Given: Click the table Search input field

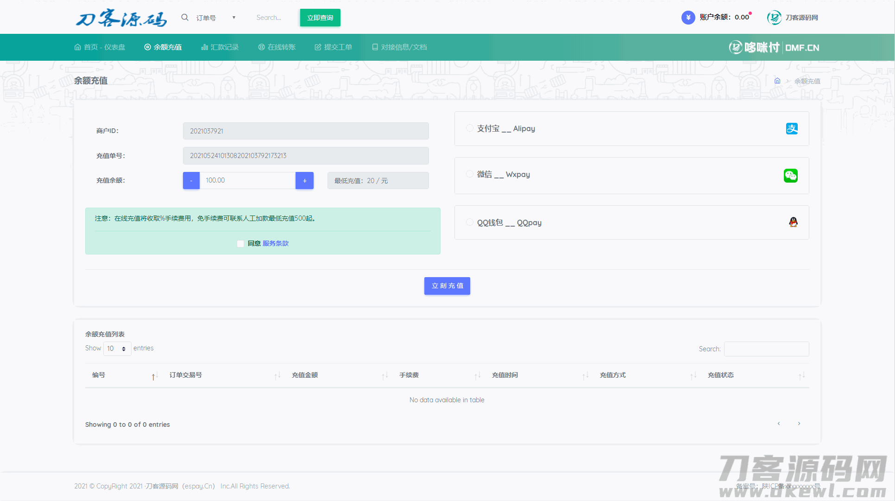Looking at the screenshot, I should click(766, 349).
